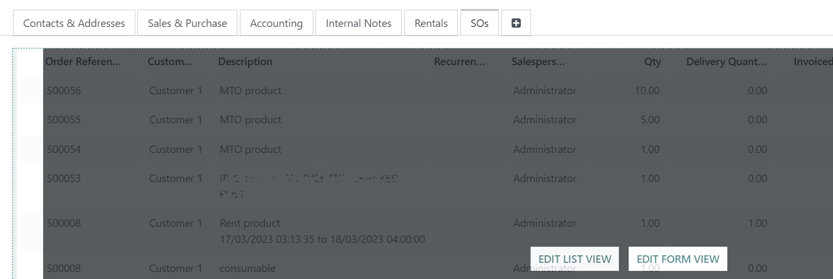
Task: Click order reference S00054
Action: [64, 149]
